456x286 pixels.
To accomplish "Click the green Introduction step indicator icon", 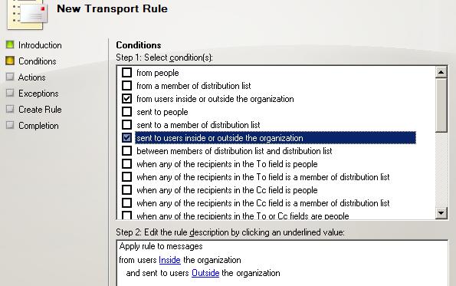I will (x=10, y=44).
